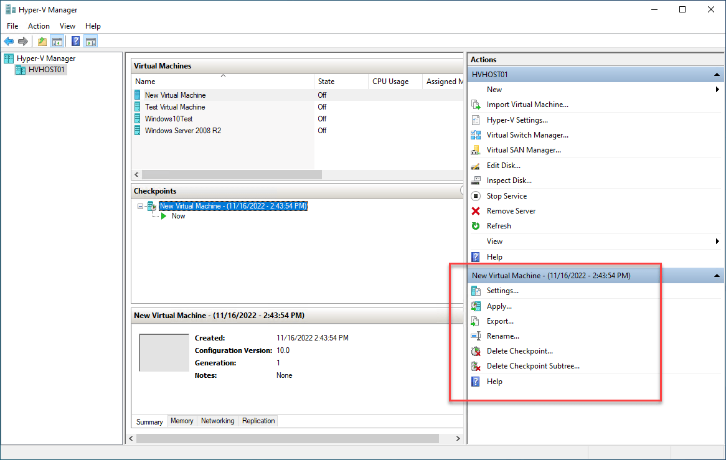
Task: Click the checkpoint preview thumbnail
Action: coord(164,353)
